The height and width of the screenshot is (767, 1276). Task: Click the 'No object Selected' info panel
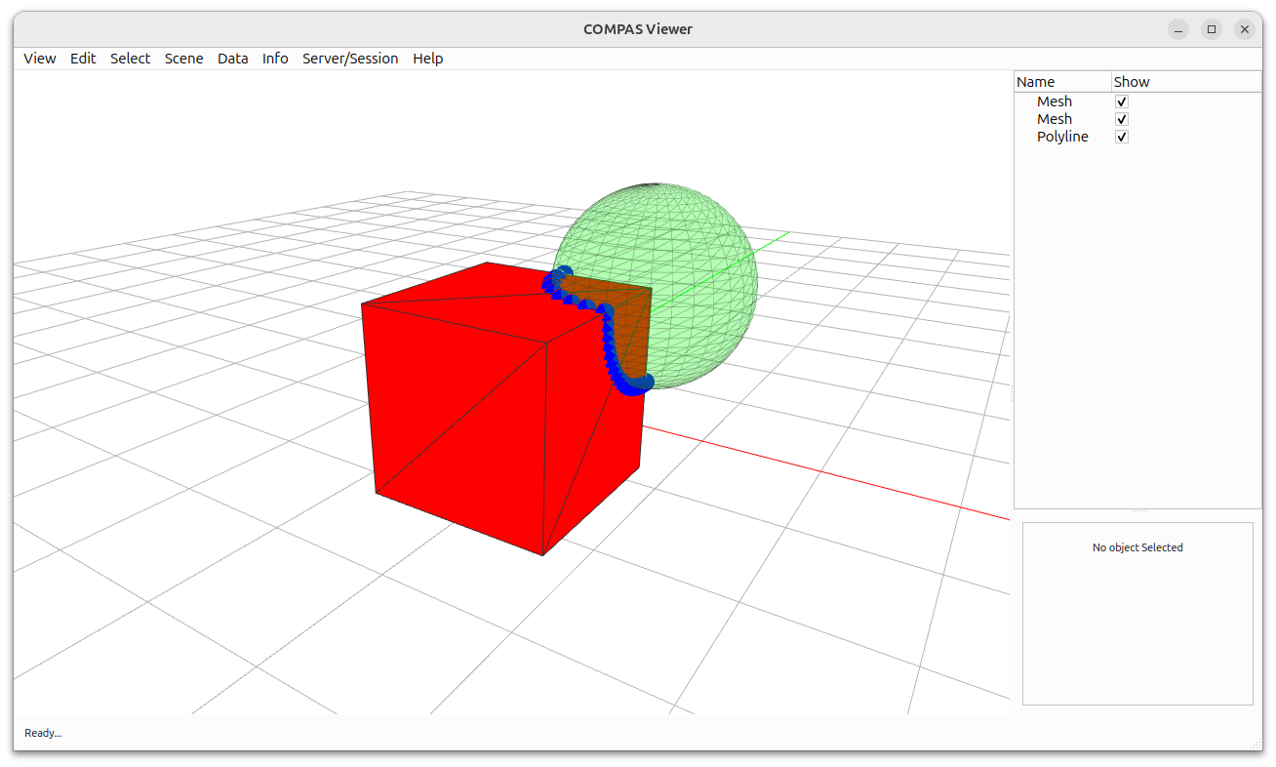(1137, 547)
